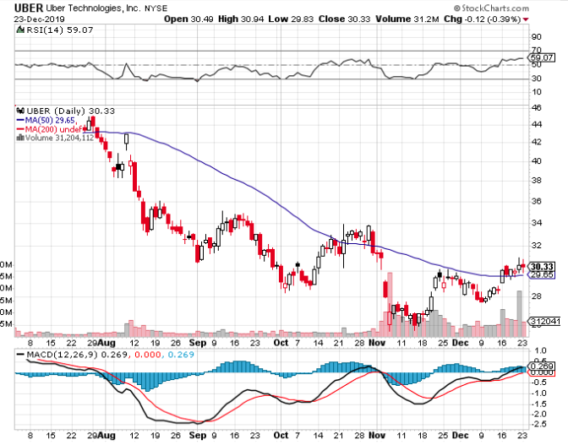Click the MACD(12,26,9) 0.269 legend

(x=73, y=355)
